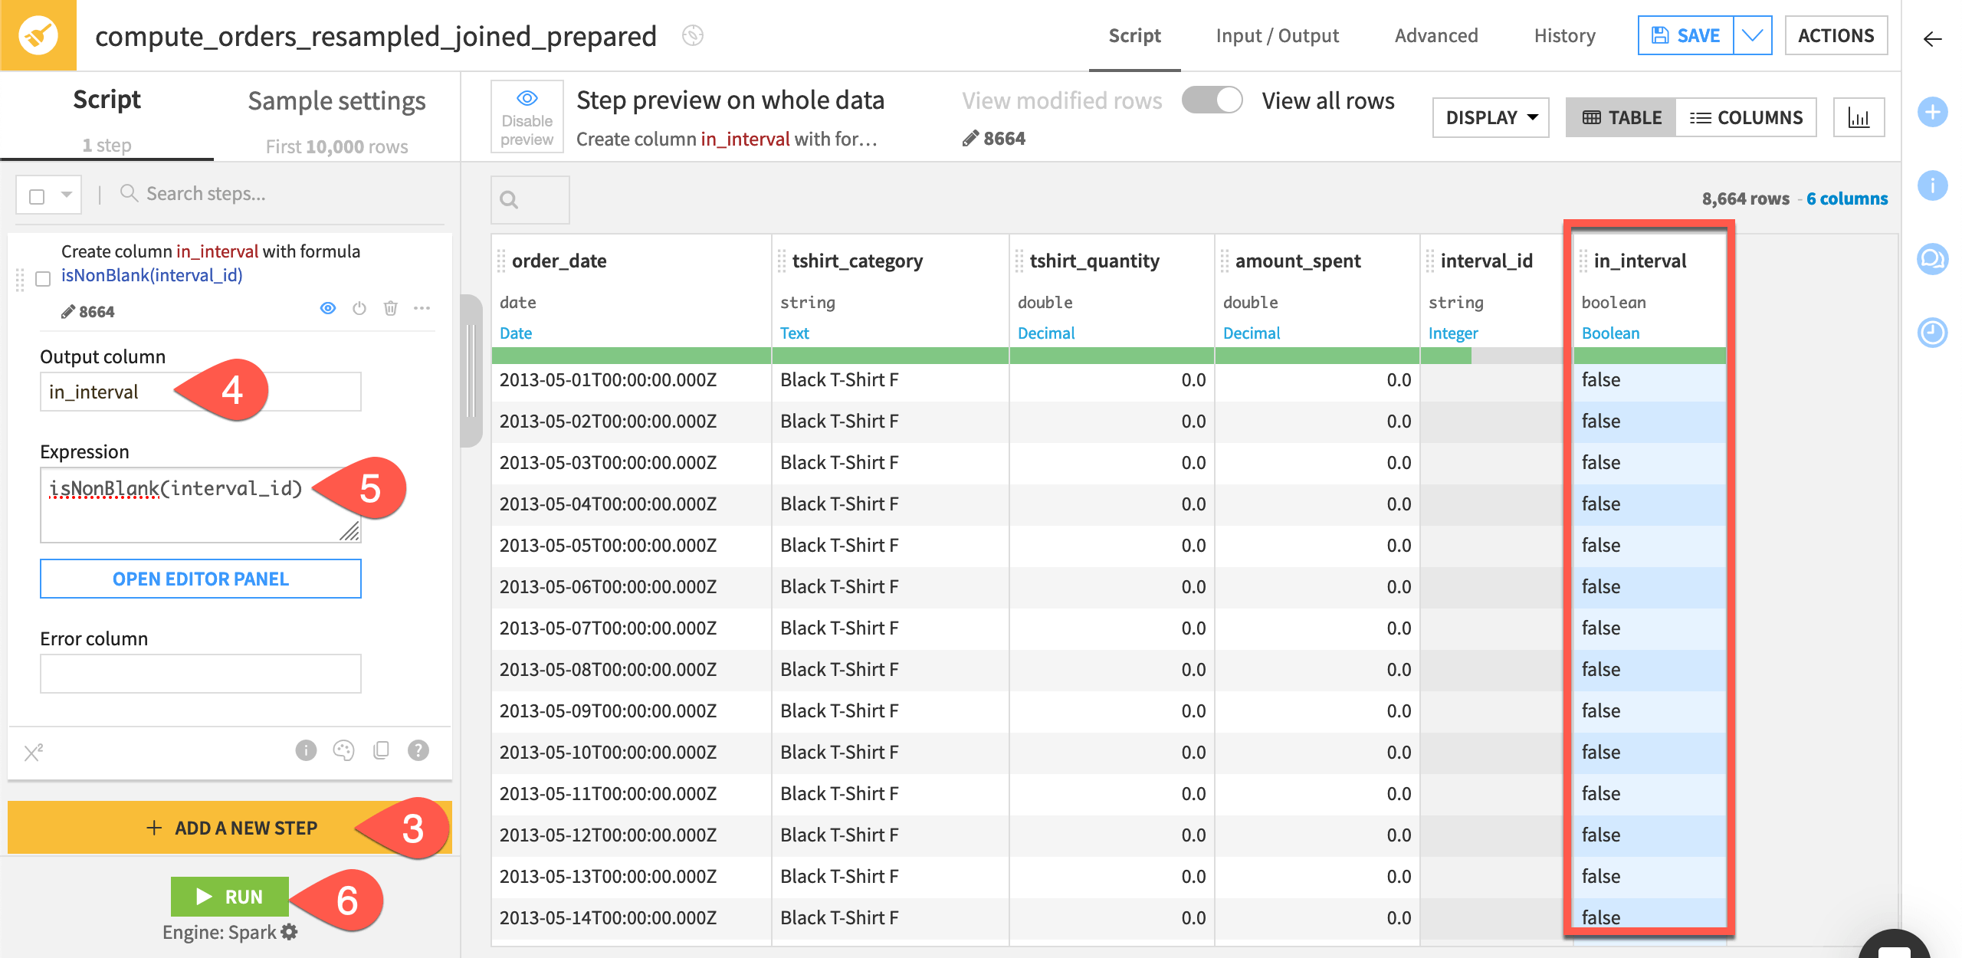
Task: Open the DISPLAY dropdown
Action: coord(1491,117)
